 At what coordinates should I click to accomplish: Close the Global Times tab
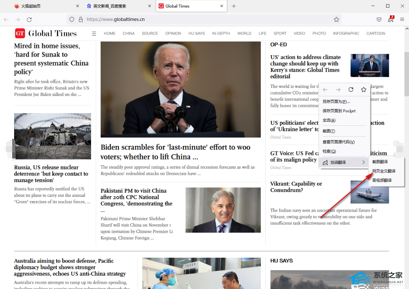222,6
